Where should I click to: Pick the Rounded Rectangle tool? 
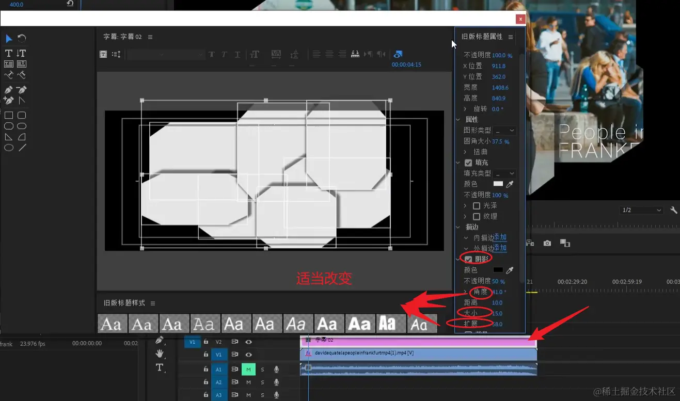coord(22,126)
